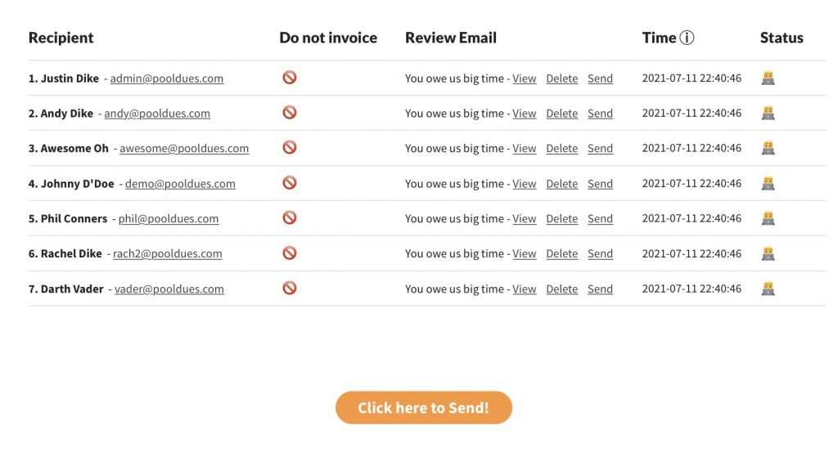
Task: Click do-not-invoice icon in Johnny D'Doe row
Action: tap(289, 183)
